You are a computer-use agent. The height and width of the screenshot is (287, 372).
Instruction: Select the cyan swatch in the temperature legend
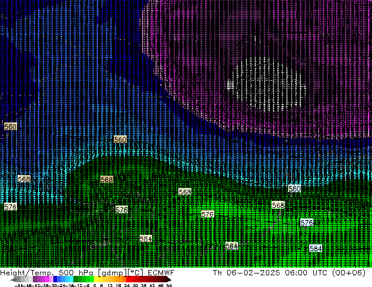click(x=71, y=279)
